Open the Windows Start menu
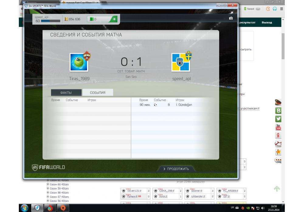The width and height of the screenshot is (304, 212). click(x=24, y=208)
